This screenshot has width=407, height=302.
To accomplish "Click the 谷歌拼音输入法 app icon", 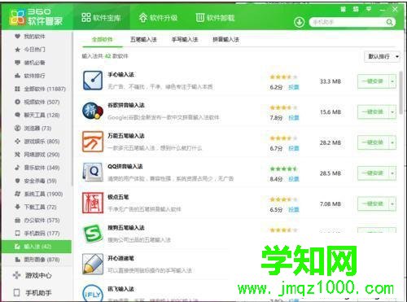I will pyautogui.click(x=93, y=111).
